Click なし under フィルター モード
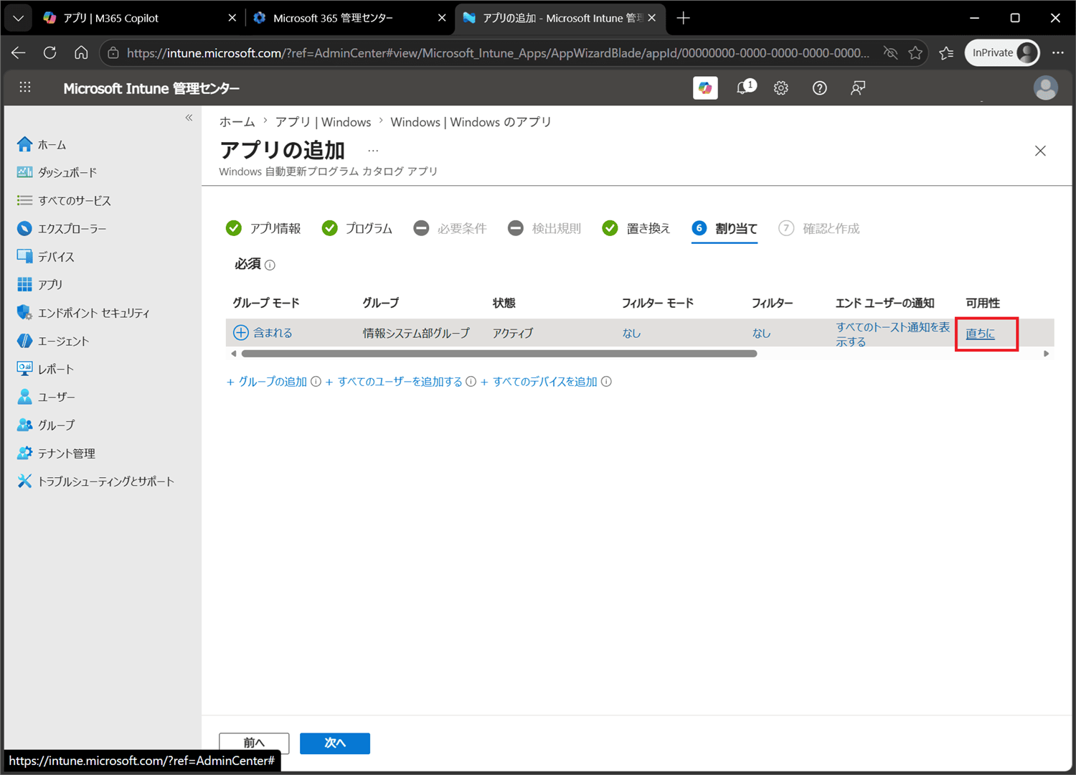 (x=631, y=333)
